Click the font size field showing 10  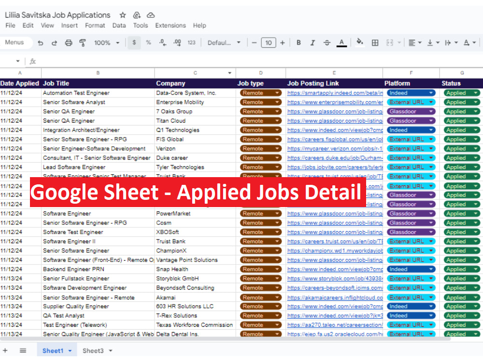pyautogui.click(x=268, y=43)
